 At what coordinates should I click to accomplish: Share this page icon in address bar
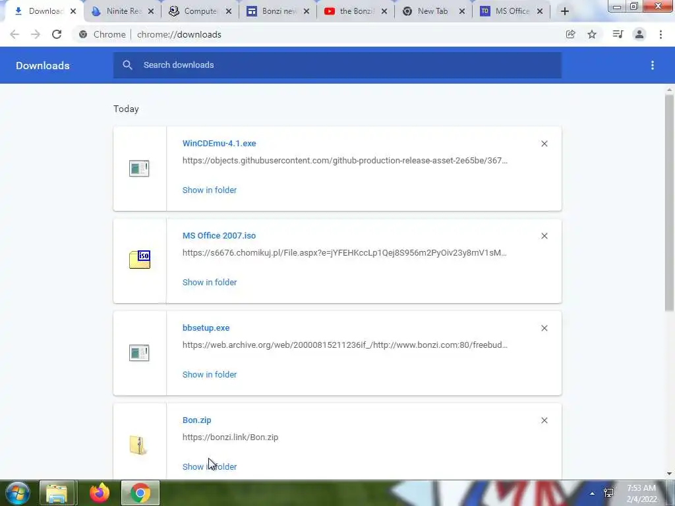tap(571, 34)
